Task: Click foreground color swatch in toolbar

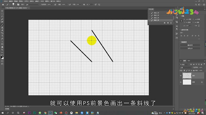Action: point(2,57)
